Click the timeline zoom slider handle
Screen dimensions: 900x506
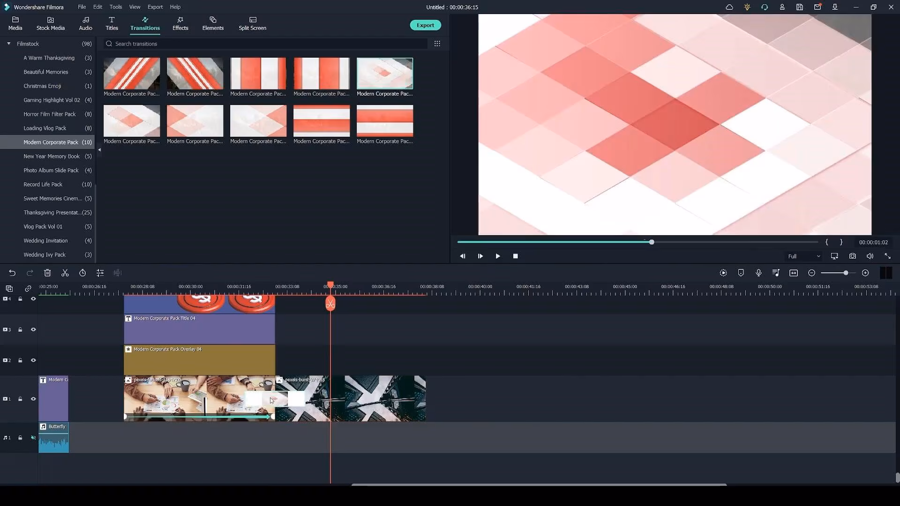tap(846, 273)
